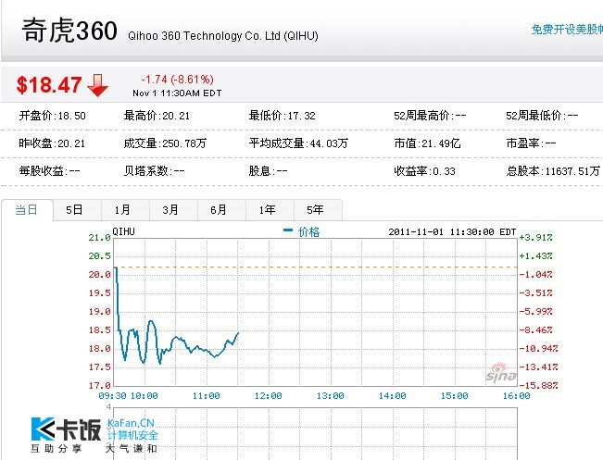The width and height of the screenshot is (603, 460).
Task: Click the 11:00 time axis label
Action: [x=207, y=396]
